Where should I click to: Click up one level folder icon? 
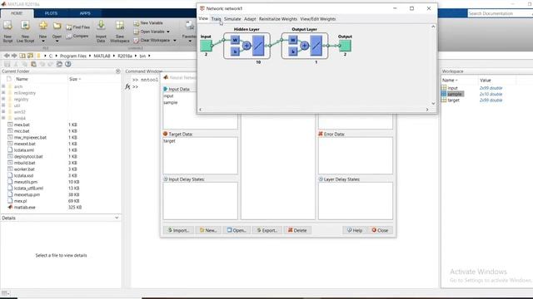(x=22, y=56)
